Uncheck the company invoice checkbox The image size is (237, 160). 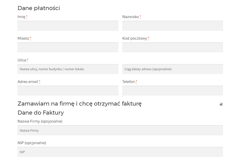[x=221, y=104]
